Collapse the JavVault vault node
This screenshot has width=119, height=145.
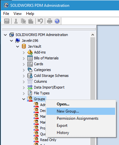click(17, 47)
